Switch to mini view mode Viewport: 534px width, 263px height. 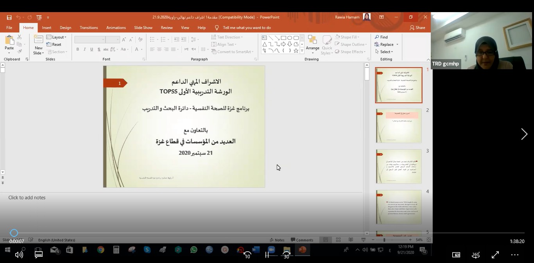tap(456, 255)
